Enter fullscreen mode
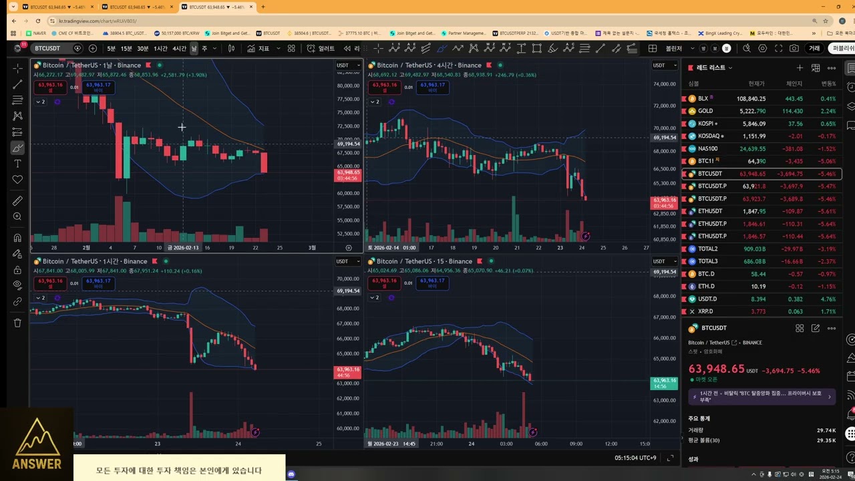This screenshot has width=855, height=481. tap(778, 48)
